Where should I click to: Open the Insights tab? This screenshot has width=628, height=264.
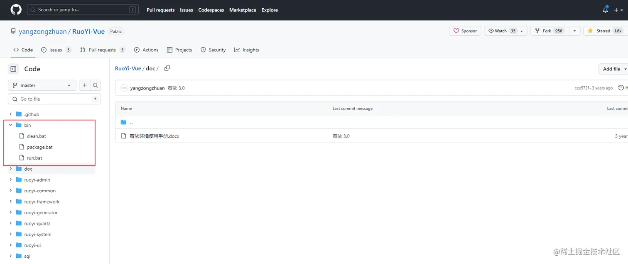click(247, 50)
